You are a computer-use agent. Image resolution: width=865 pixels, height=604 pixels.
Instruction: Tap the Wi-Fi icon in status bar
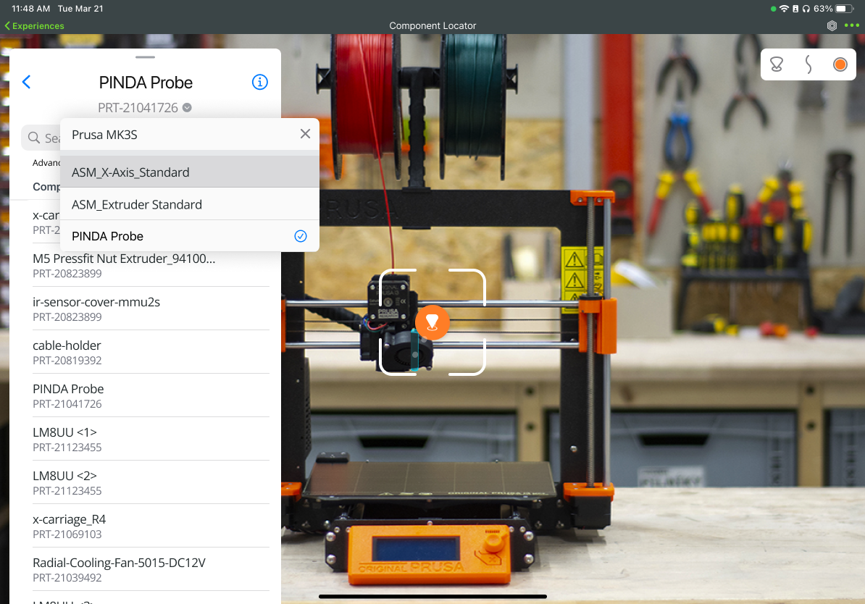pyautogui.click(x=783, y=9)
